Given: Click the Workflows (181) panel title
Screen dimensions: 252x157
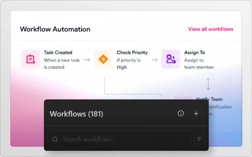Looking at the screenshot, I should tap(76, 114).
